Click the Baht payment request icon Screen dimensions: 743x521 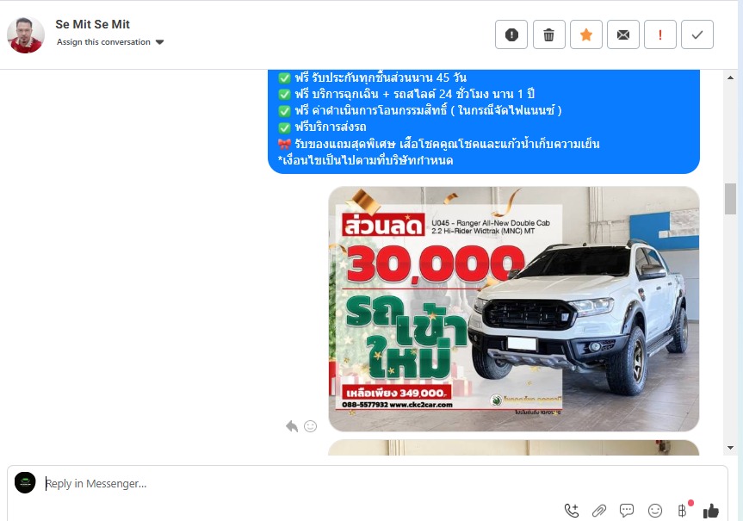[683, 511]
